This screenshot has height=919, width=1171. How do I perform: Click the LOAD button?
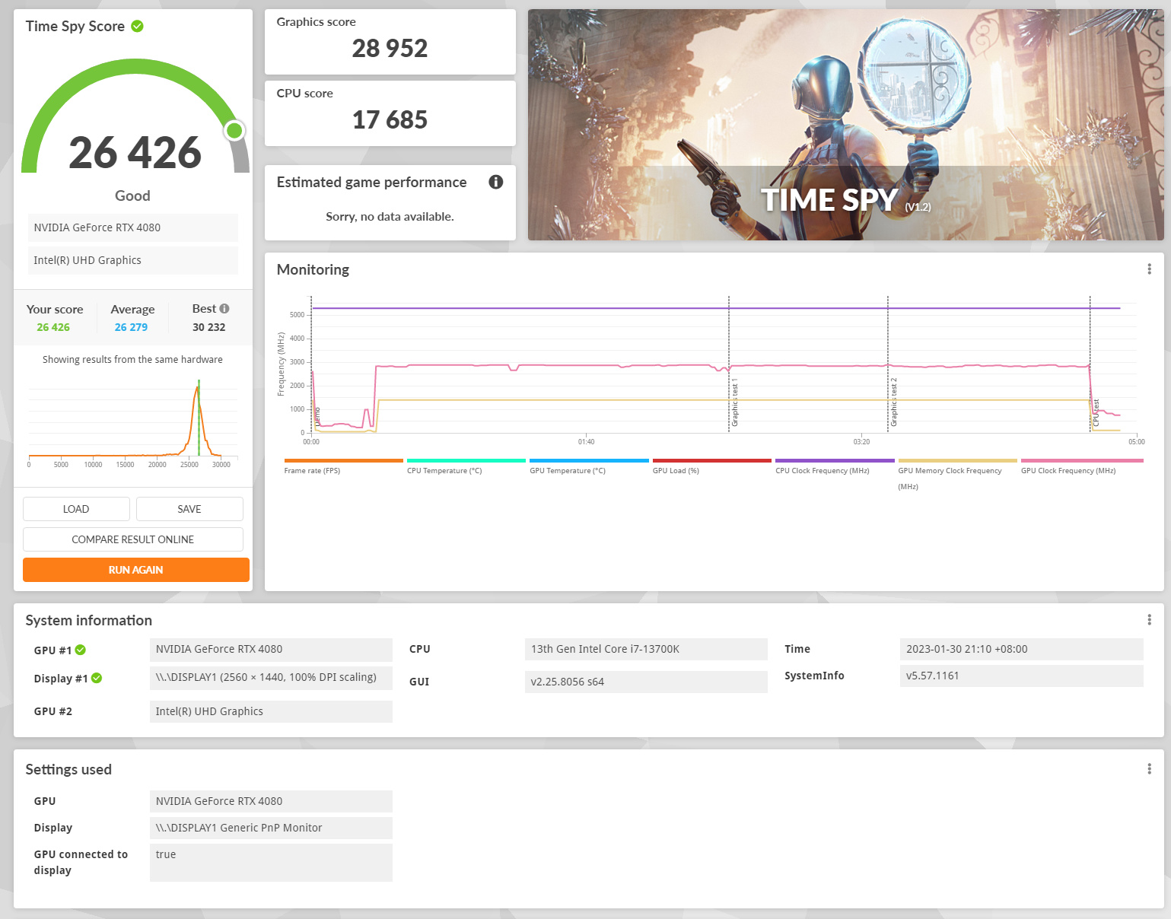click(x=76, y=509)
